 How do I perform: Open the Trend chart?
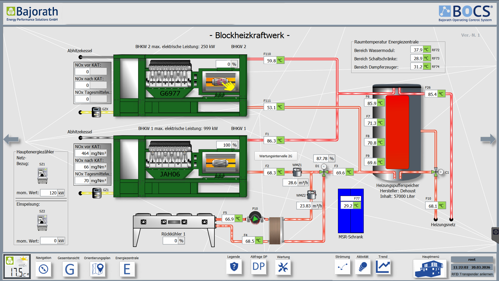tap(383, 267)
